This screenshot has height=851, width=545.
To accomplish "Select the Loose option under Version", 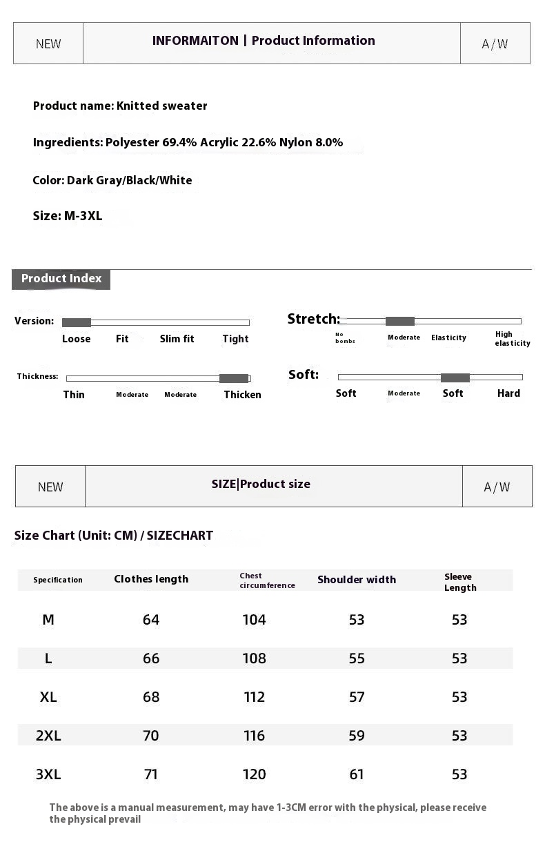I will (76, 339).
